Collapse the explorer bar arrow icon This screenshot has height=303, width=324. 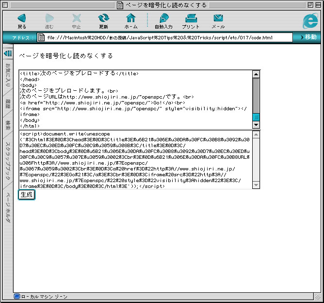(x=8, y=53)
